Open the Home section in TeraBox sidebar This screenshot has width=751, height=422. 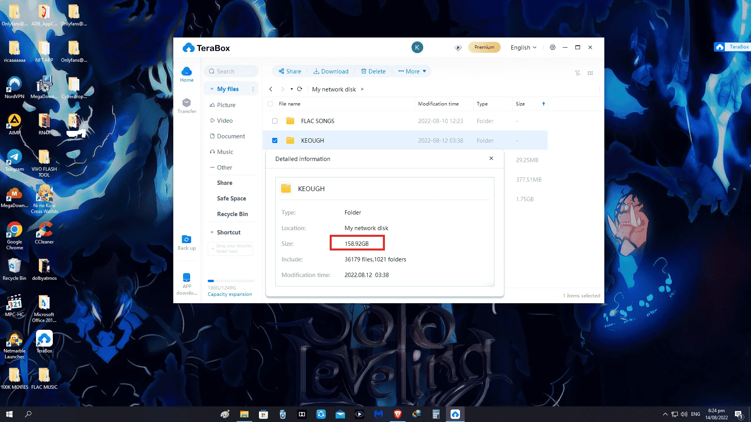point(187,74)
